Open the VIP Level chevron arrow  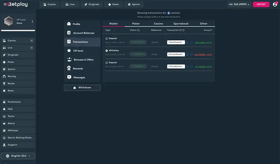[32, 21]
